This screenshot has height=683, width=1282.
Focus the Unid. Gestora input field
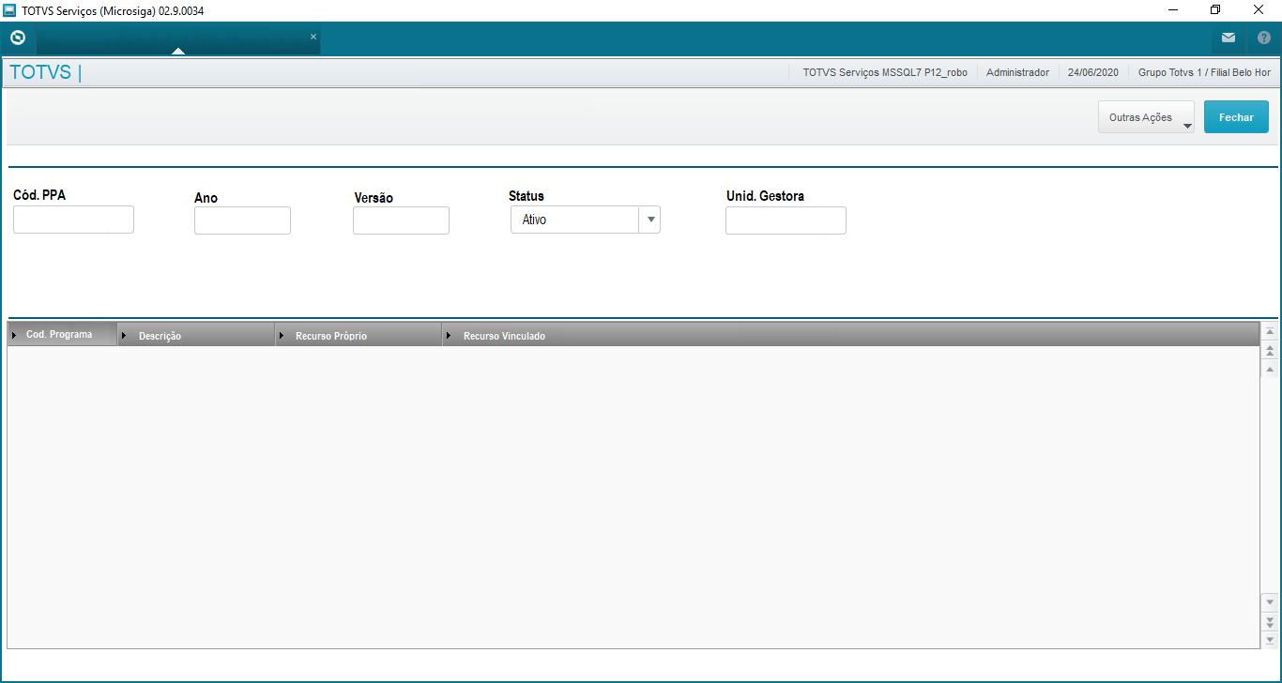pyautogui.click(x=786, y=220)
